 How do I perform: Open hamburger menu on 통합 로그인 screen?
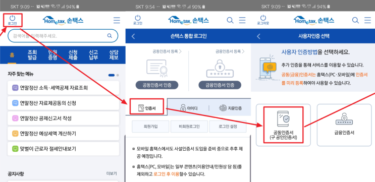[x=242, y=20]
